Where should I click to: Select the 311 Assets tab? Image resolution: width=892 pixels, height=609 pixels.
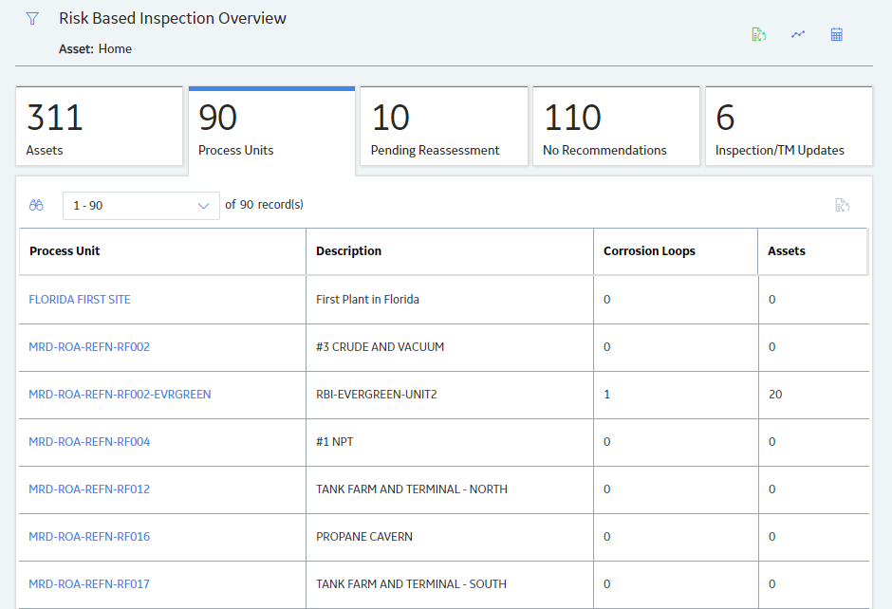pyautogui.click(x=99, y=126)
